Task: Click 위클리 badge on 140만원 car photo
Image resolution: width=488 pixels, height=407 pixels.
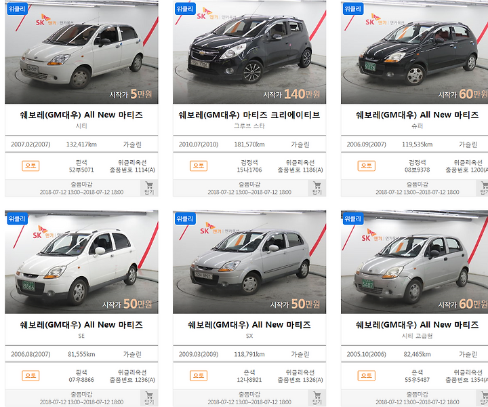Action: pos(185,9)
